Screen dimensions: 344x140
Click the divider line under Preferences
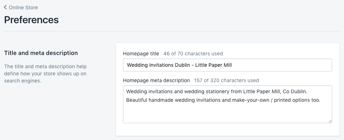[172, 31]
